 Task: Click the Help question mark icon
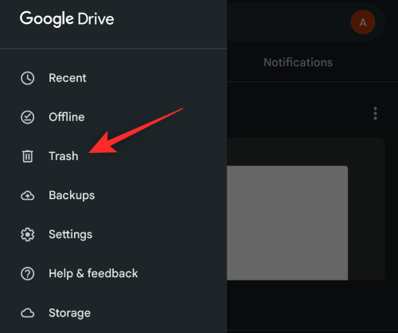click(x=27, y=273)
